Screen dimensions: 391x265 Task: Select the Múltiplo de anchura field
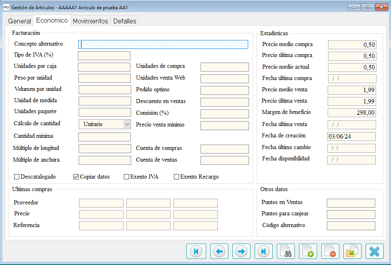click(x=105, y=160)
